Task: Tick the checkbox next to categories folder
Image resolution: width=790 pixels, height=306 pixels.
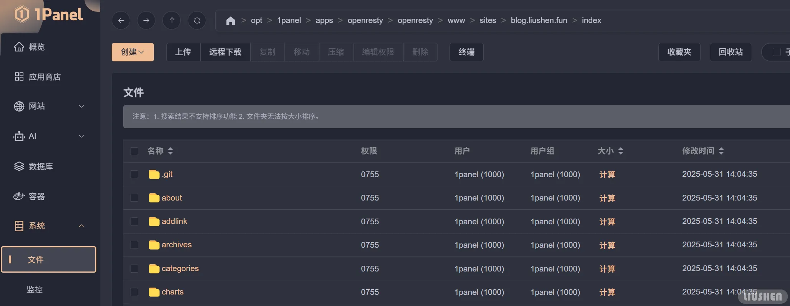Action: 134,268
